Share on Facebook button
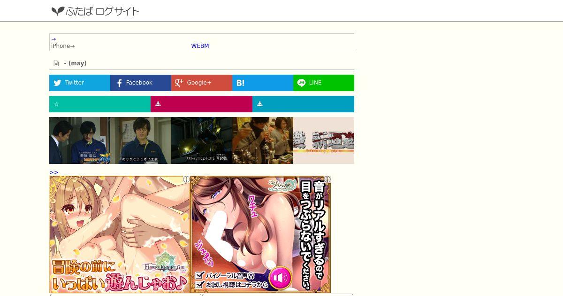Viewport: 563px width, 296px height. (x=141, y=83)
